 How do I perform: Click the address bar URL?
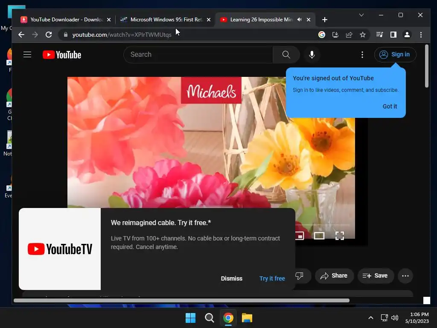tap(122, 35)
